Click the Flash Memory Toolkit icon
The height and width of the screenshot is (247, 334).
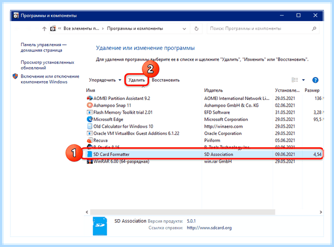(90, 112)
